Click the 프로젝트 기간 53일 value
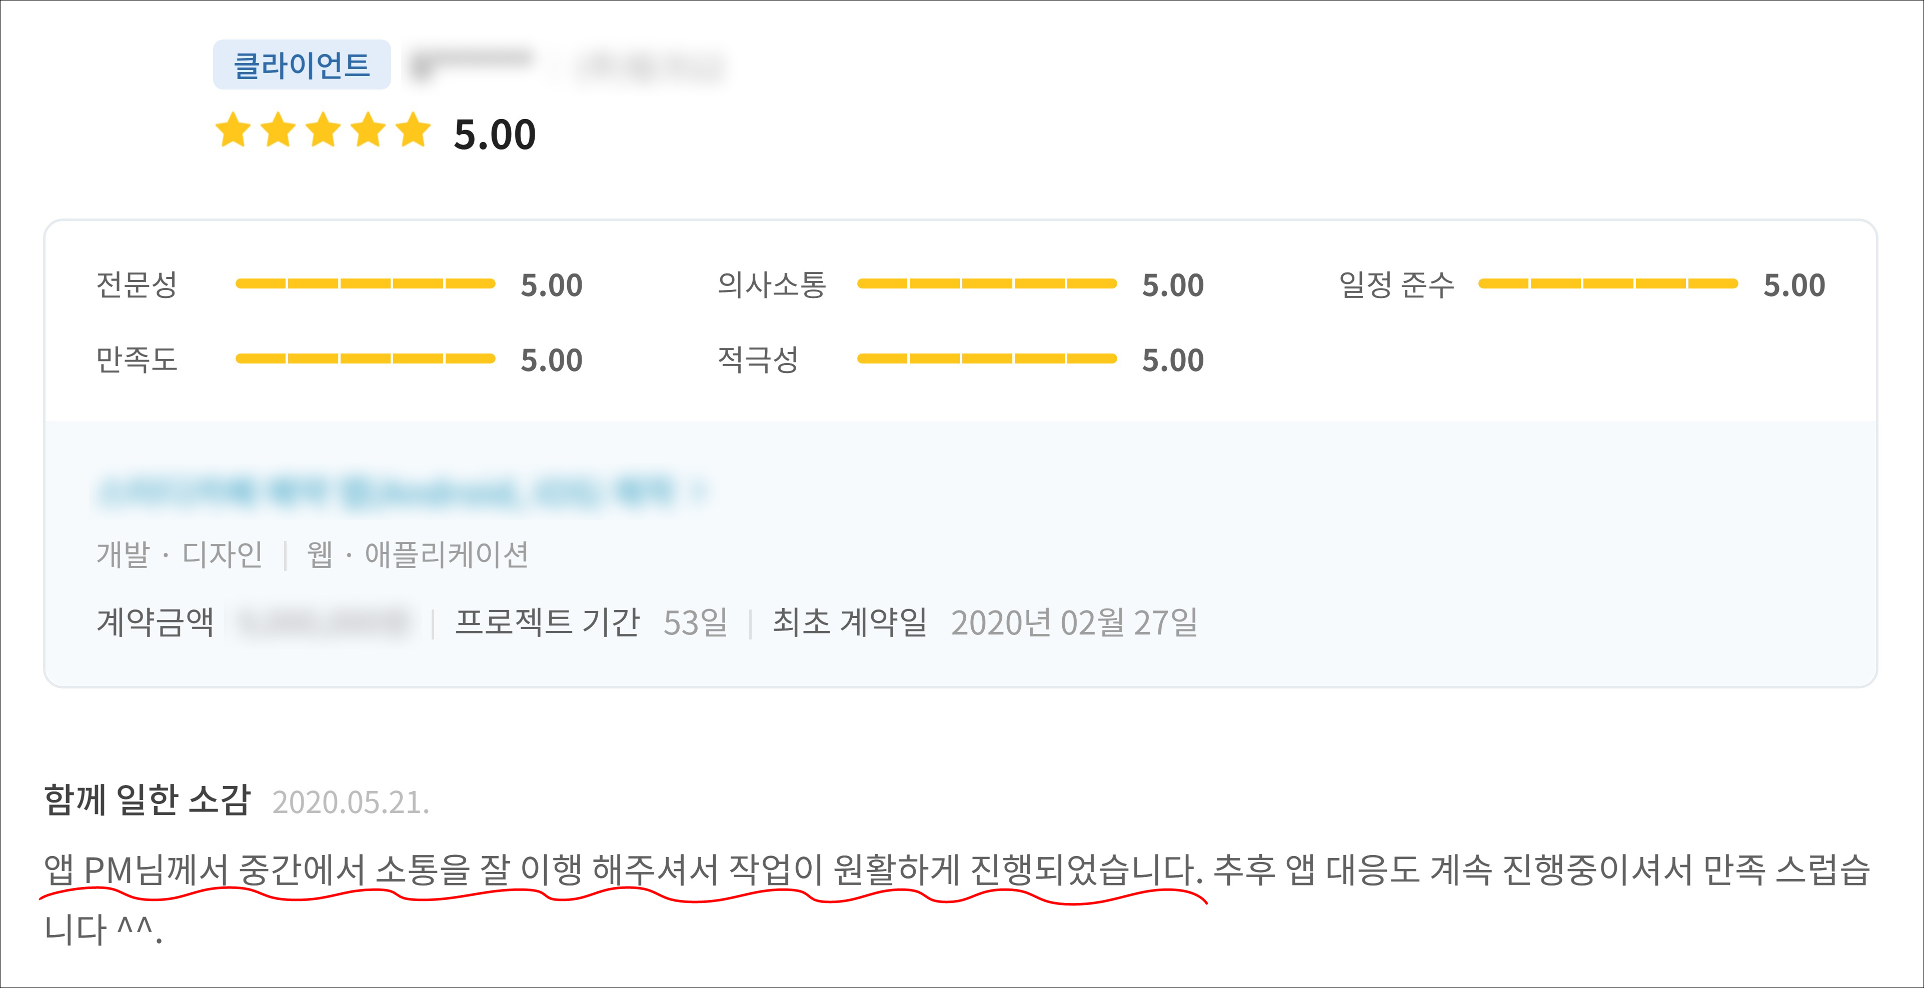The width and height of the screenshot is (1924, 988). 695,623
